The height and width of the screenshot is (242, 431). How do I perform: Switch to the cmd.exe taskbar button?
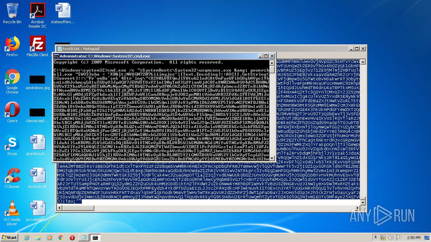point(95,238)
